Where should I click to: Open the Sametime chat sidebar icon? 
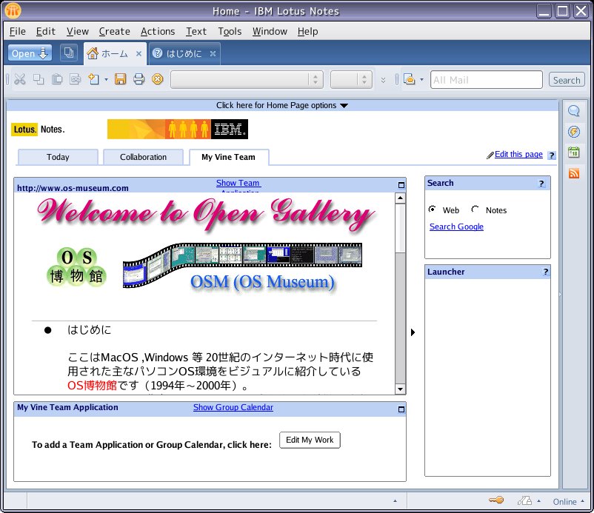pyautogui.click(x=574, y=111)
